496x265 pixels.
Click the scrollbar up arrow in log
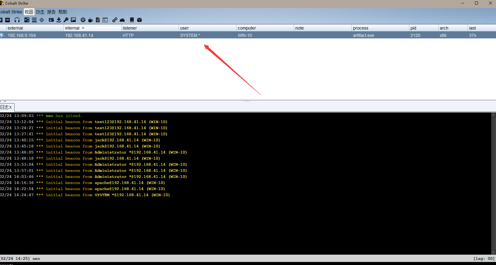coord(493,115)
